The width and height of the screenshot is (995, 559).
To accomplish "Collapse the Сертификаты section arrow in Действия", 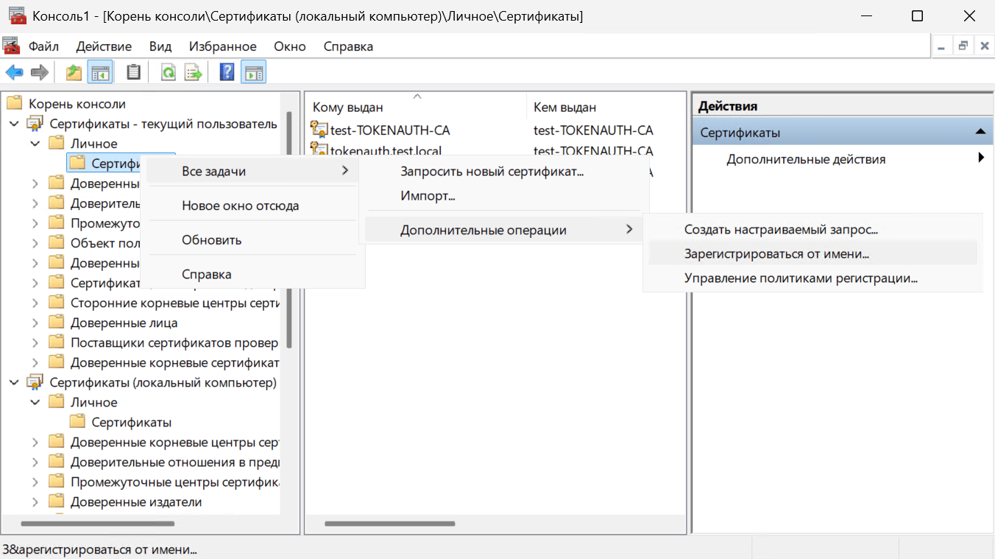I will click(980, 132).
